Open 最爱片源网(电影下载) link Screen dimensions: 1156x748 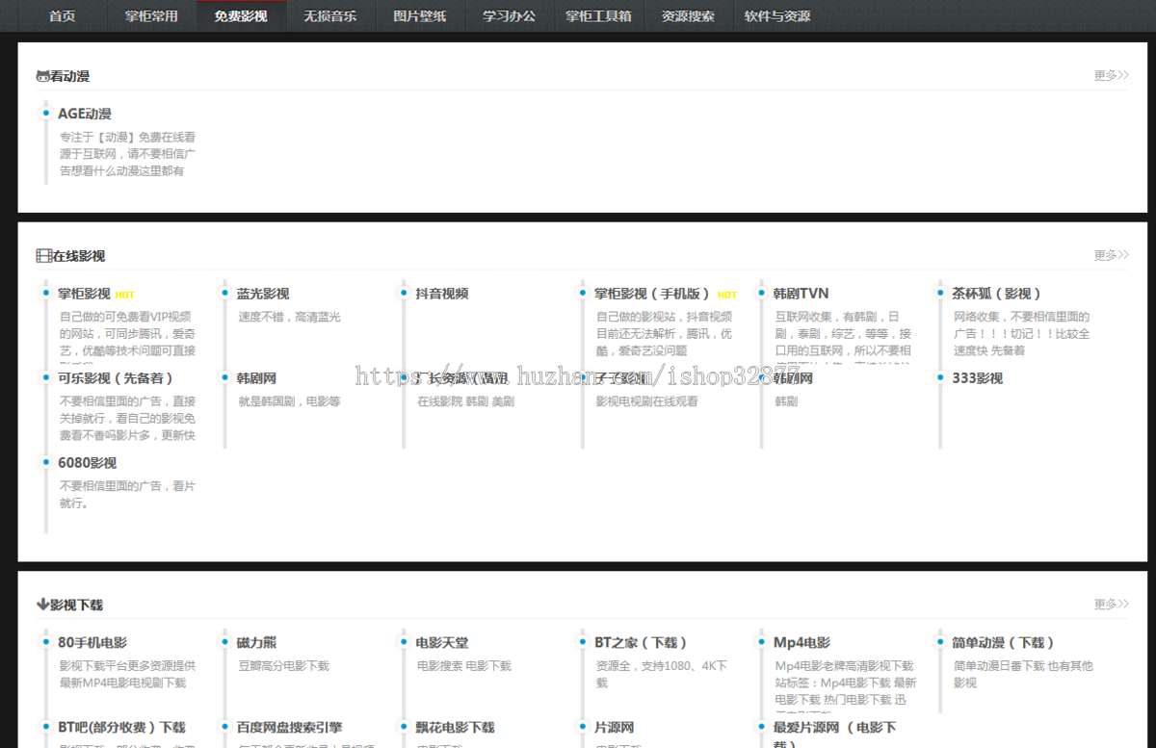click(x=835, y=735)
